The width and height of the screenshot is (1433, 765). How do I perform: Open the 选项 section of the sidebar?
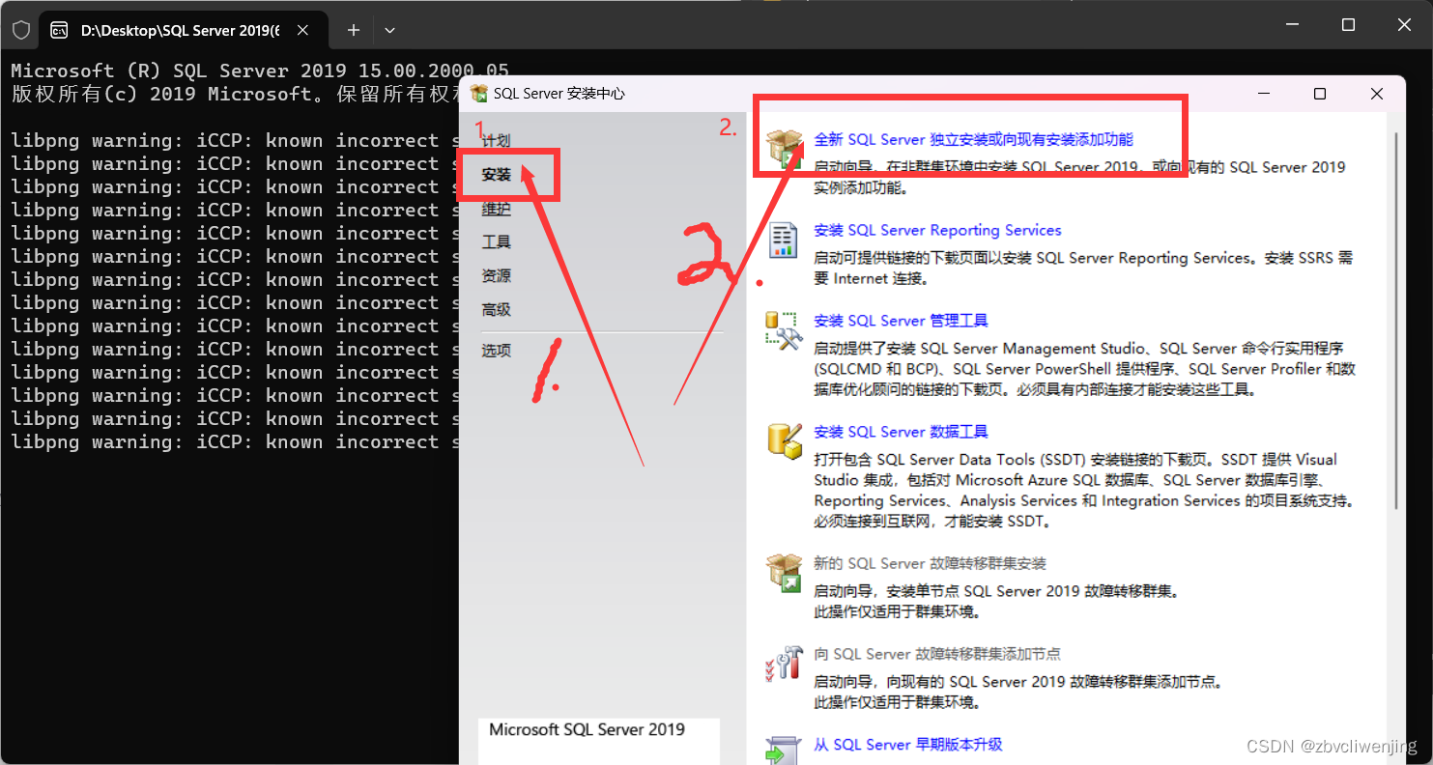(x=496, y=350)
